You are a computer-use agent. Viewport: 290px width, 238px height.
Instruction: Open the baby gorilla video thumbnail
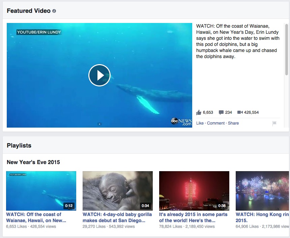pyautogui.click(x=118, y=191)
